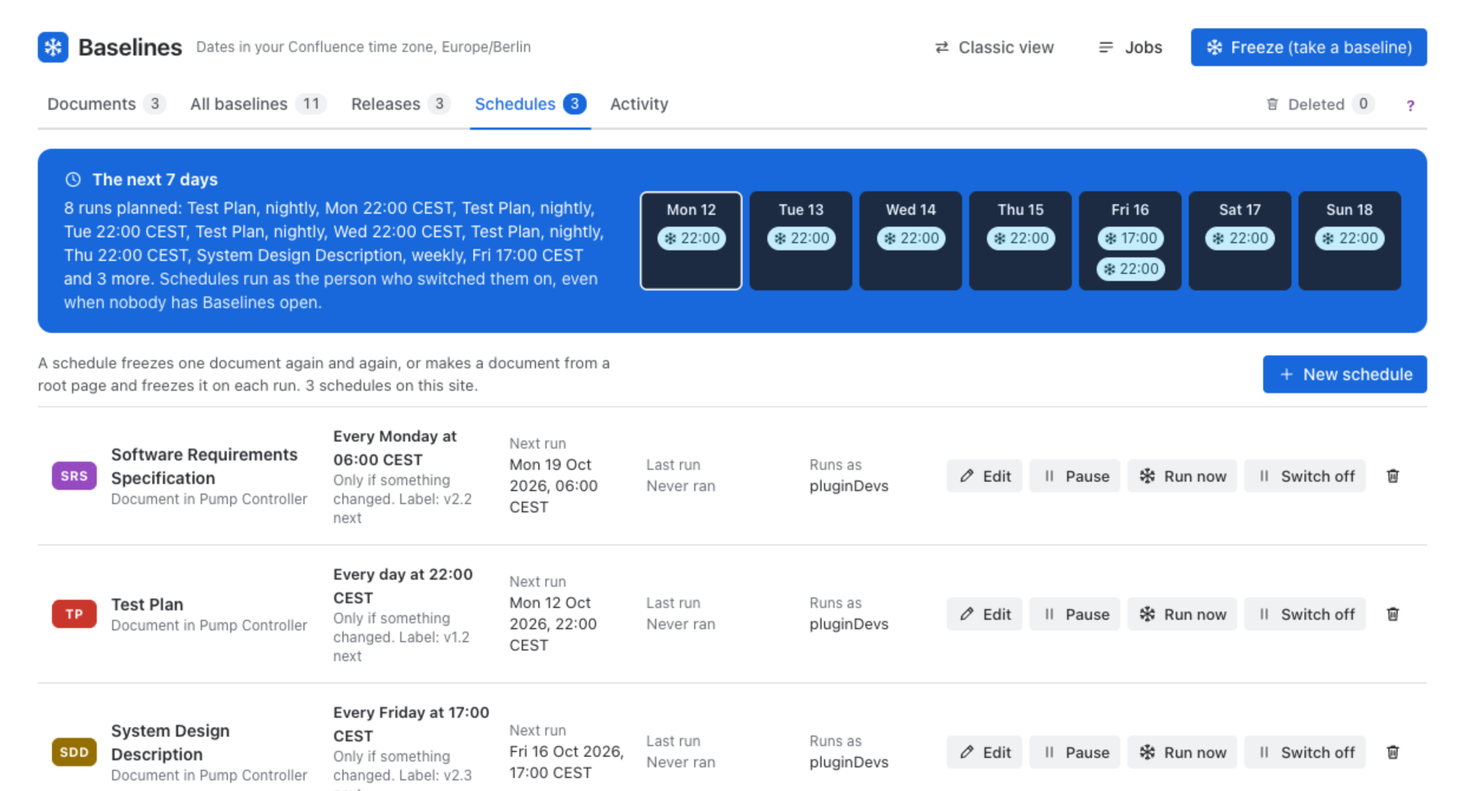The height and width of the screenshot is (791, 1465).
Task: Open the Deleted items list
Action: tap(1320, 104)
